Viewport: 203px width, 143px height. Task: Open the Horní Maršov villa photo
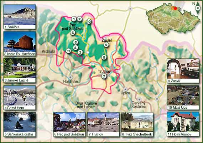[183, 122]
